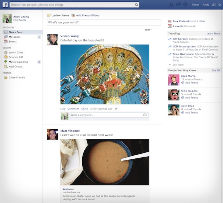This screenshot has width=223, height=203.
Task: Click the privacy shortcuts lock icon
Action: click(214, 5)
